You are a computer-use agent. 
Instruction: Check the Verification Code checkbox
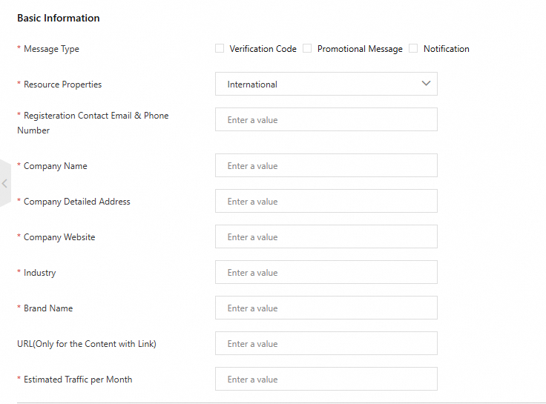(x=220, y=49)
